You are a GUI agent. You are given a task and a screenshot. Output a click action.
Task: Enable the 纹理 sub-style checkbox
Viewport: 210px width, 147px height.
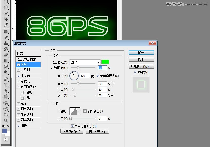click(x=22, y=98)
